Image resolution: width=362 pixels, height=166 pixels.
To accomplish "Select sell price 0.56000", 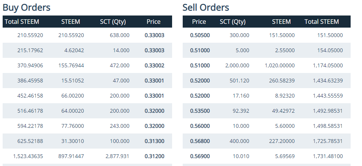I will click(200, 126).
